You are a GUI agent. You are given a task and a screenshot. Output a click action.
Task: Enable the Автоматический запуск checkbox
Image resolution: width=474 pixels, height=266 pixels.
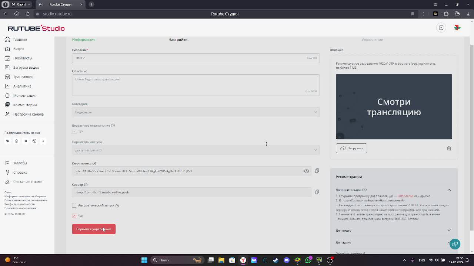(x=74, y=205)
